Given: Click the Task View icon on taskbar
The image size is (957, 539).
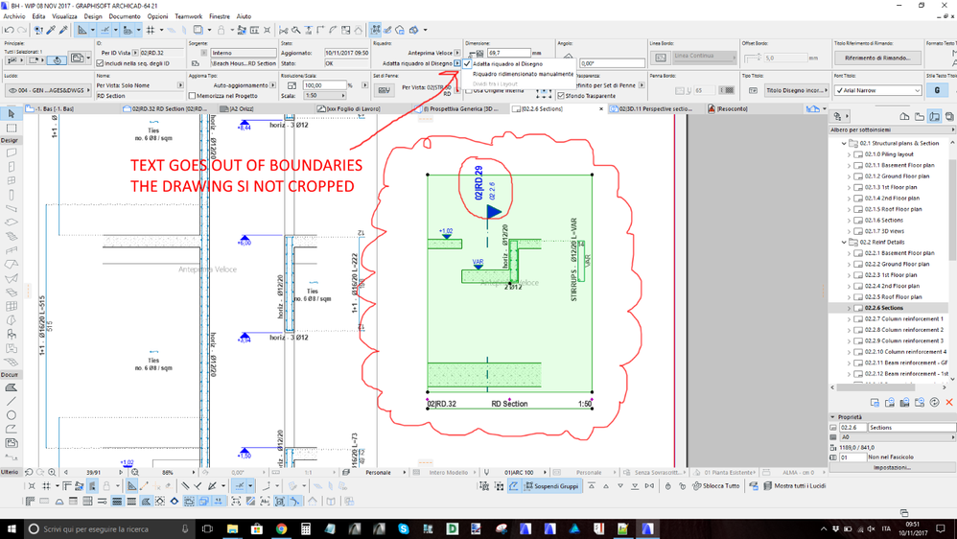Looking at the screenshot, I should (x=207, y=528).
